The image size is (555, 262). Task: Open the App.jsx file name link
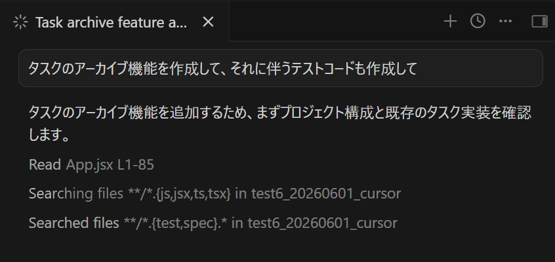[x=90, y=165]
